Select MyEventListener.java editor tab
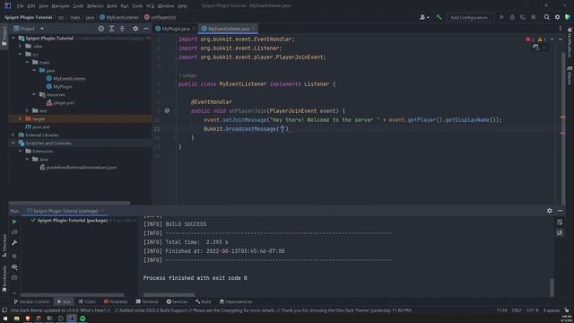Viewport: 574px width, 323px height. (x=228, y=29)
